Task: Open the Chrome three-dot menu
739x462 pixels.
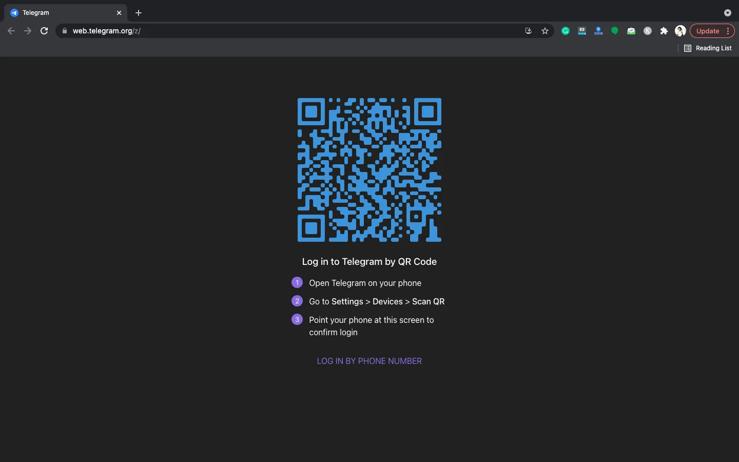Action: click(728, 31)
